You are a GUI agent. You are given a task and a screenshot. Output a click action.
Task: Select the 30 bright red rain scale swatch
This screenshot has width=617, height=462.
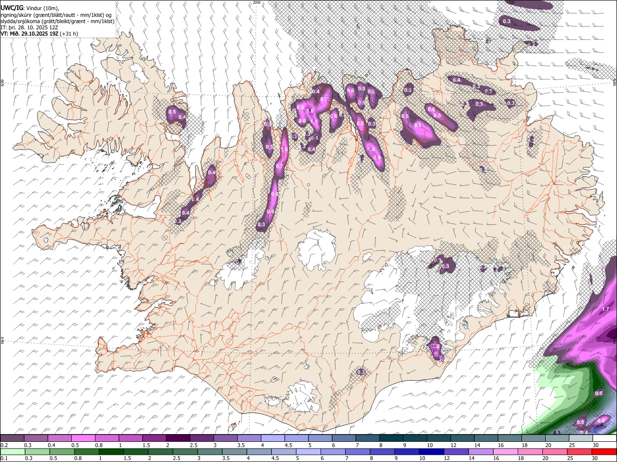604,452
